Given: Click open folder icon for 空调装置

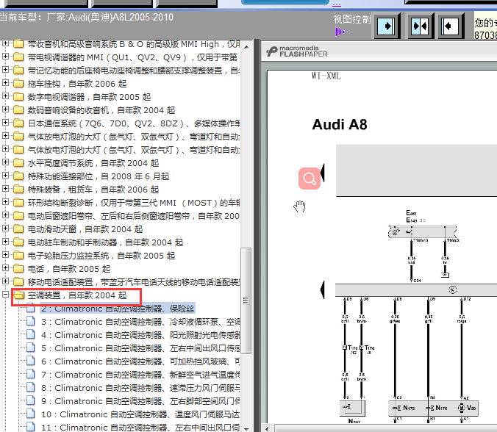Looking at the screenshot, I should 19,295.
